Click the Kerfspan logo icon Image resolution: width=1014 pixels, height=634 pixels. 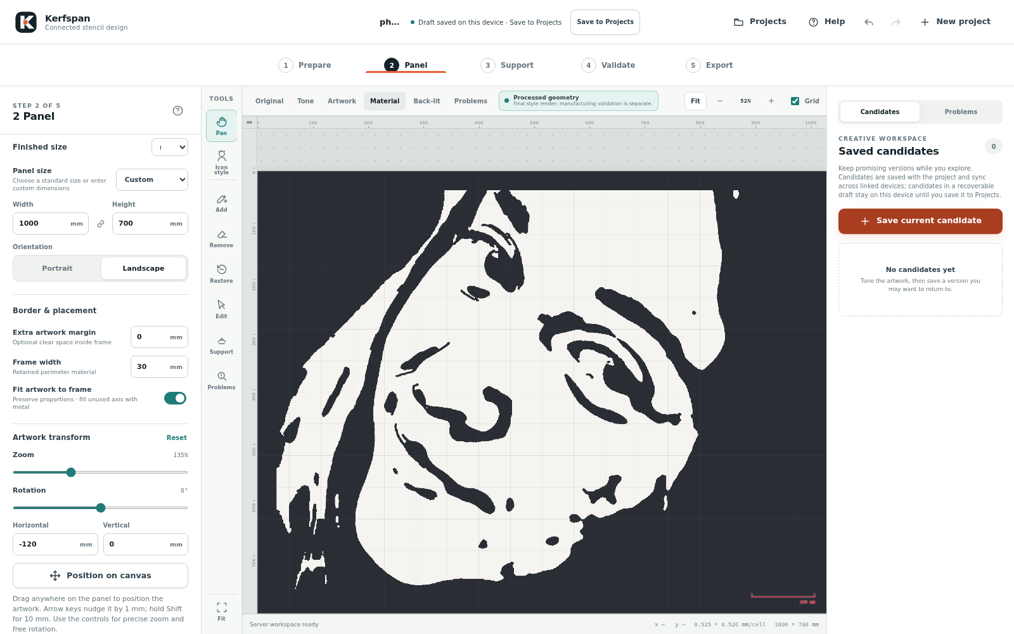point(26,22)
